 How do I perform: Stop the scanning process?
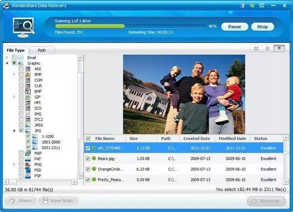coord(262,27)
